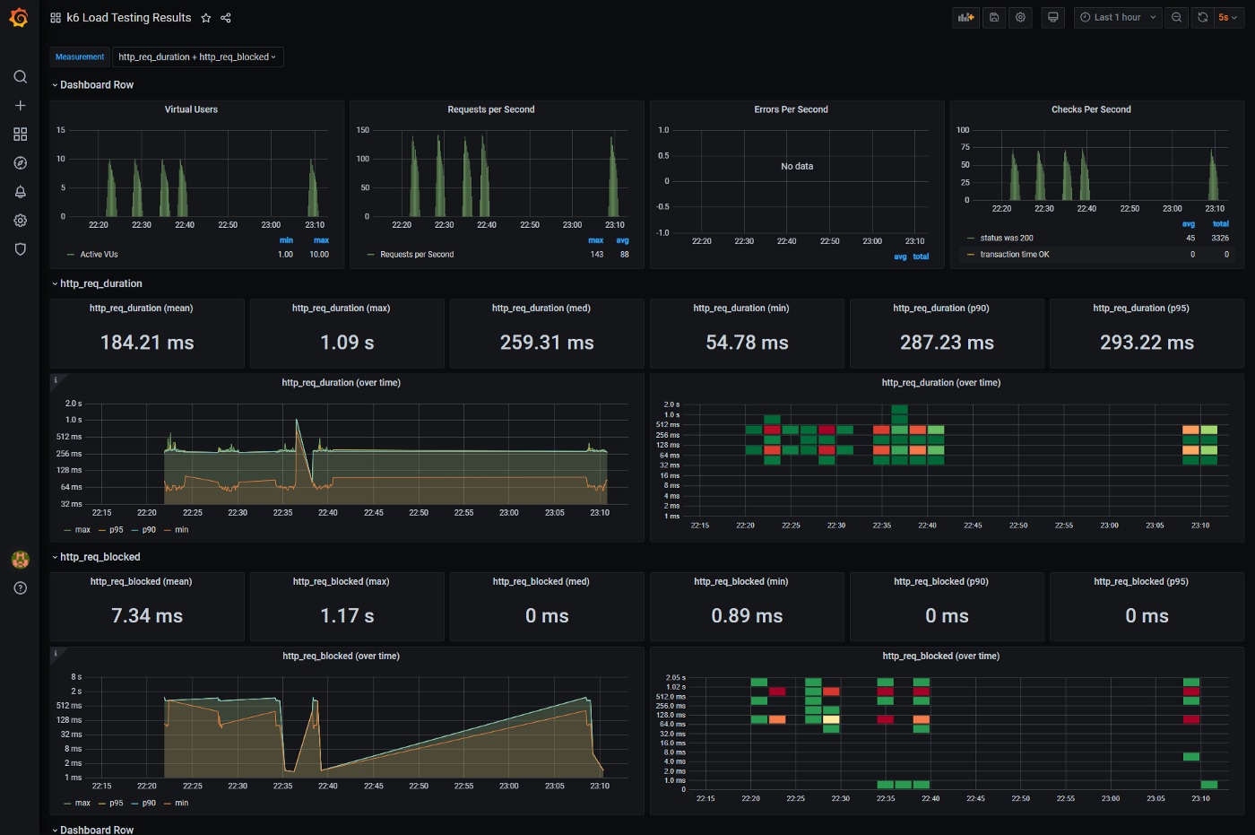Show info tooltip on http_req_blocked graph
This screenshot has height=835, width=1255.
(56, 654)
